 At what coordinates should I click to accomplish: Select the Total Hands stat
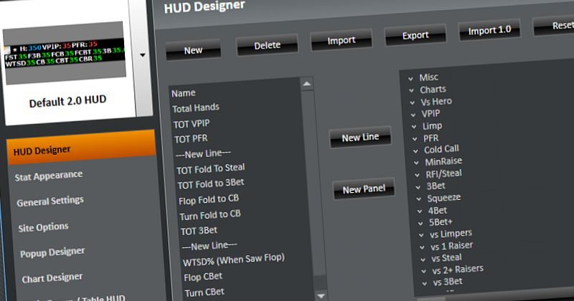click(x=196, y=108)
